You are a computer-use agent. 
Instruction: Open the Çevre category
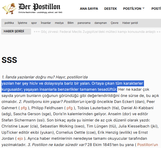(x=114, y=23)
